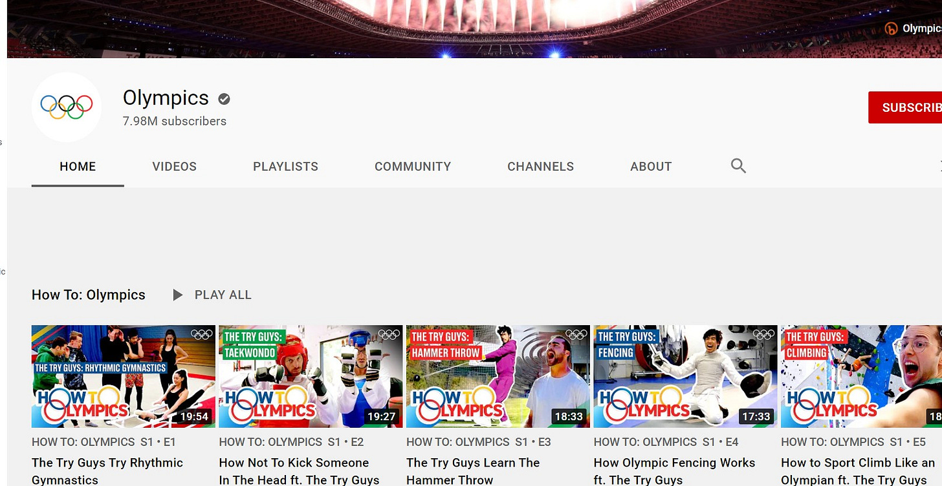Click the 7.98M subscribers text
942x486 pixels.
pyautogui.click(x=175, y=121)
